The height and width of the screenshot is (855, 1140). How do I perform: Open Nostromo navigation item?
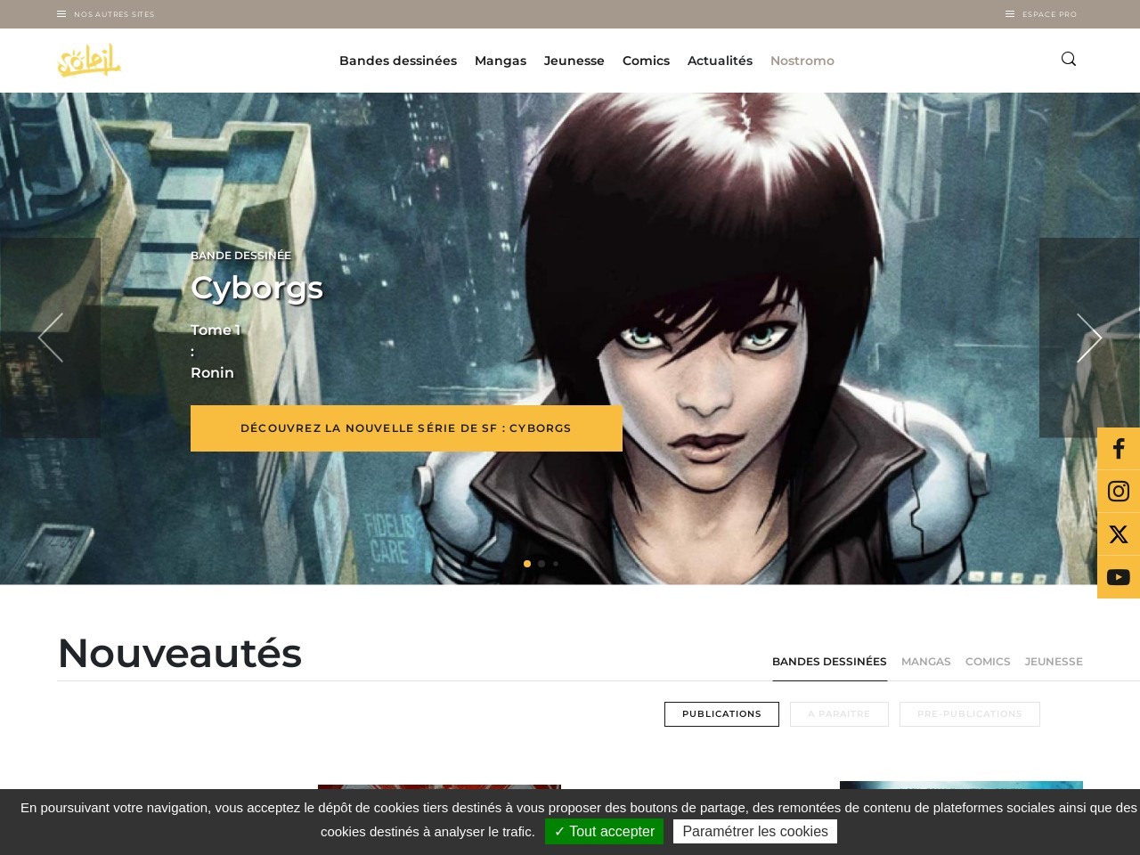802,61
